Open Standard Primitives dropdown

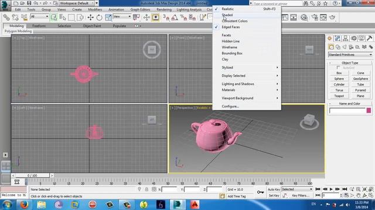(x=350, y=55)
